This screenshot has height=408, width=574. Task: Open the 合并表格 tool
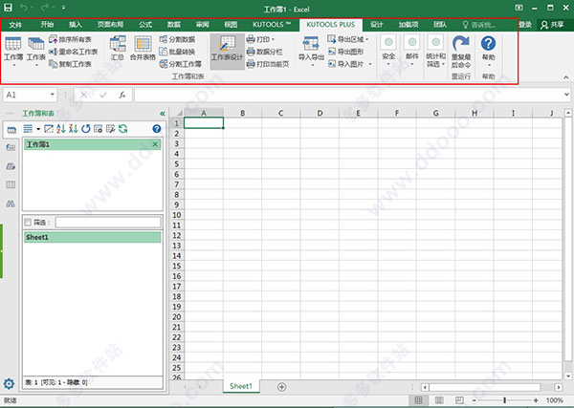coord(143,48)
